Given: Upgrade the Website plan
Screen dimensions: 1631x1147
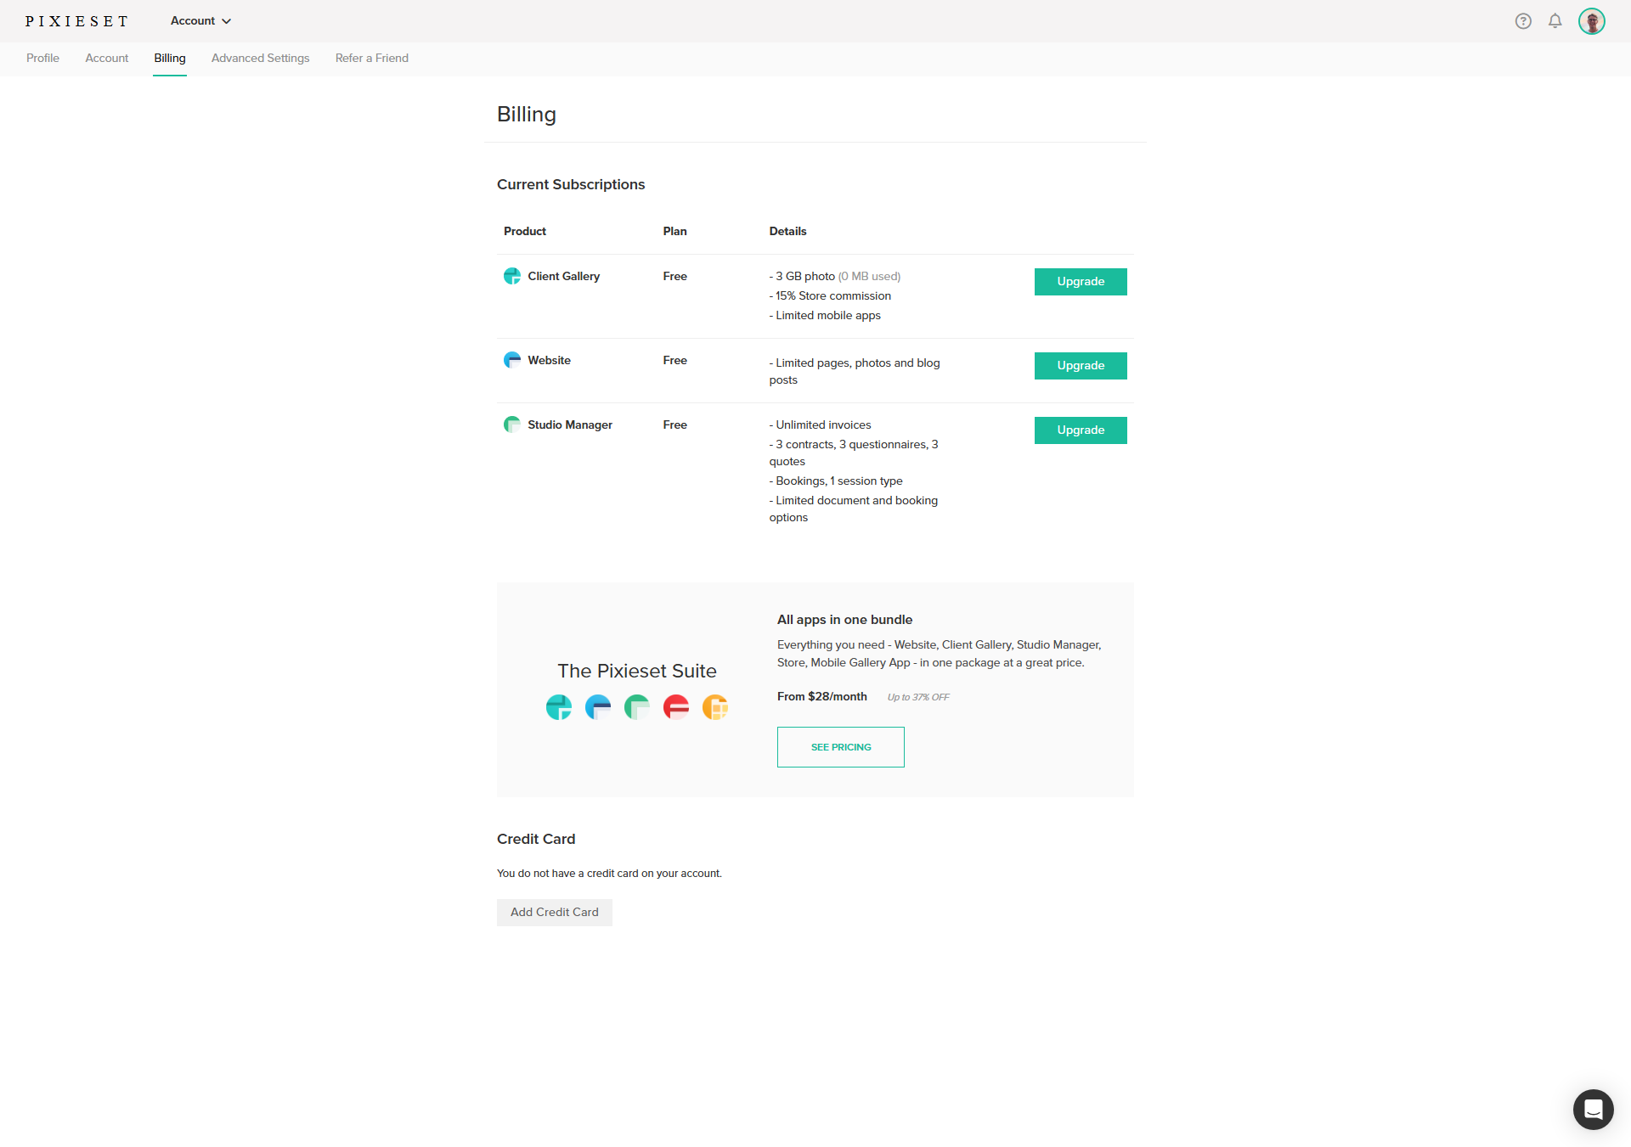Looking at the screenshot, I should coord(1080,366).
